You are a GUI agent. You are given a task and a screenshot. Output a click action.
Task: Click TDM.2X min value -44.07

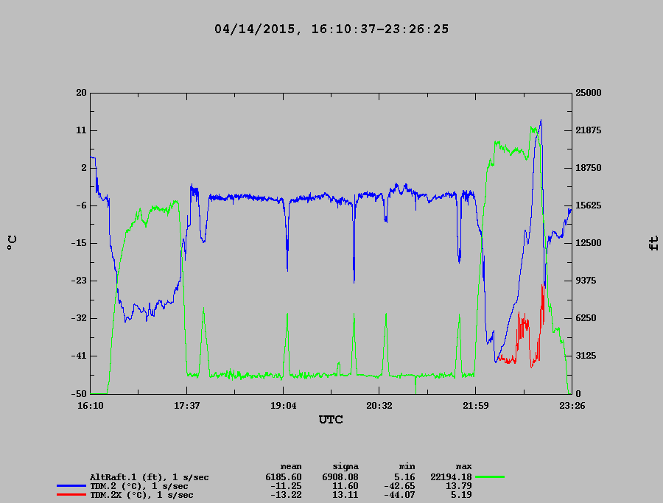pos(399,495)
